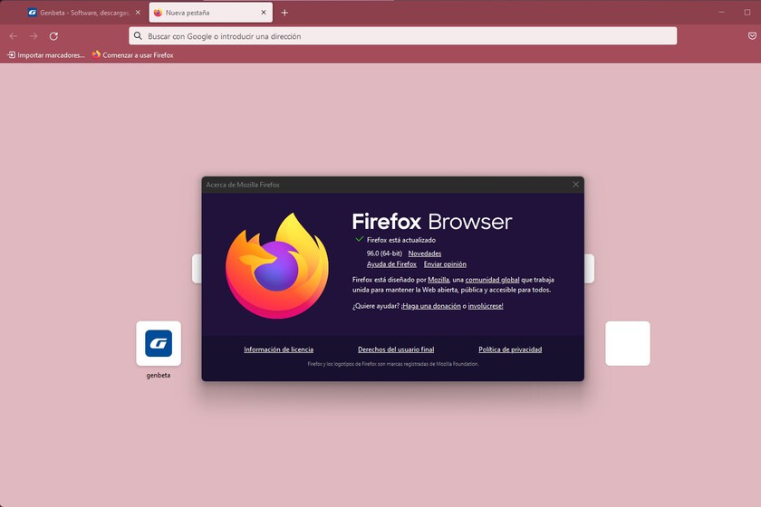Open Importar marcadores bookmark item
The image size is (761, 507).
pyautogui.click(x=46, y=55)
